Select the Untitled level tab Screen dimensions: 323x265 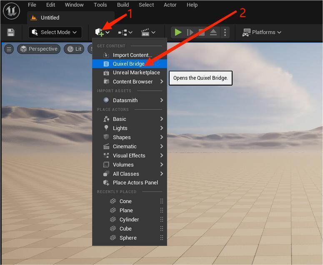[x=71, y=18]
